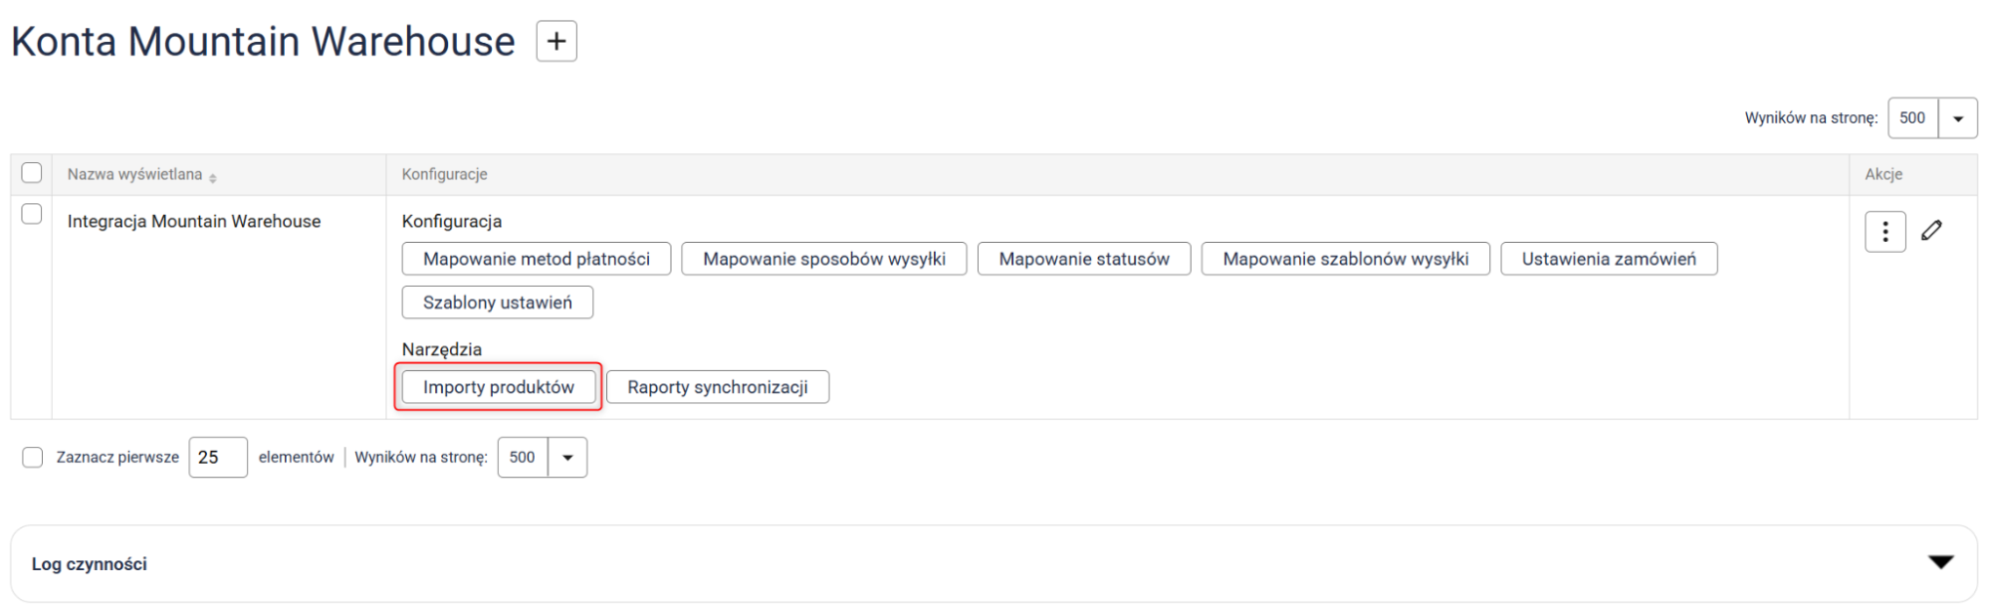This screenshot has width=1990, height=614.
Task: Open Raporty synchronizacji
Action: point(717,387)
